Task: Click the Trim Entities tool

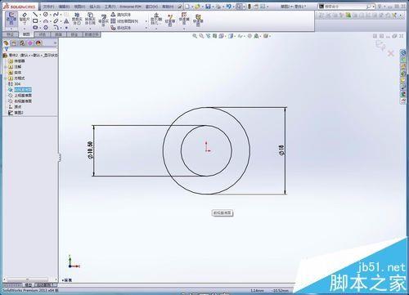Action: click(77, 19)
